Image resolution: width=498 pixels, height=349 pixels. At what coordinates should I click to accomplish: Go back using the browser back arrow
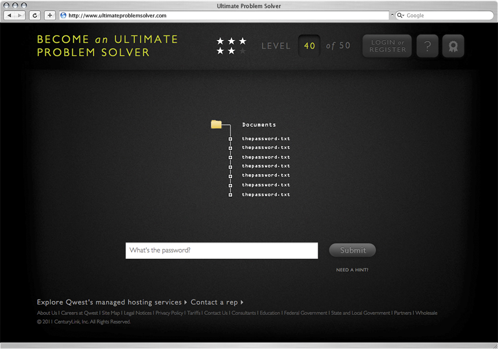[x=9, y=15]
